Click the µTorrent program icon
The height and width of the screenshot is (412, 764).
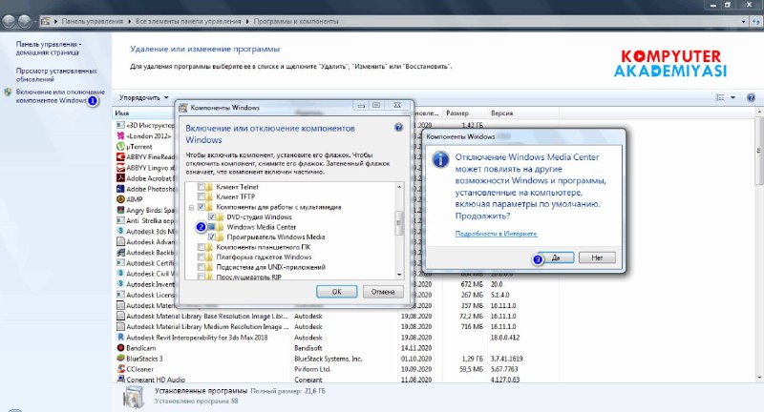[x=121, y=147]
